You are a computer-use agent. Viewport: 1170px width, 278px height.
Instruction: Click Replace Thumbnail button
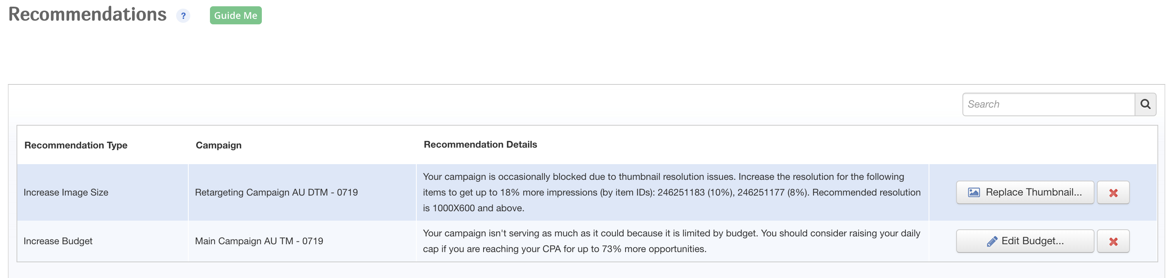click(x=1025, y=192)
